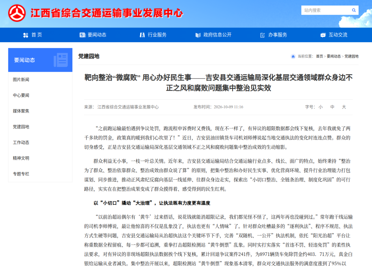Click the publish time 2026-10-09 11:16
372x269 pixels.
point(228,107)
